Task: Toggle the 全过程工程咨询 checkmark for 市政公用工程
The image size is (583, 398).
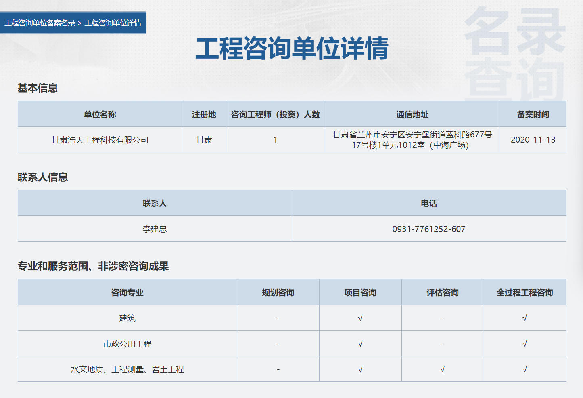Action: [x=524, y=343]
